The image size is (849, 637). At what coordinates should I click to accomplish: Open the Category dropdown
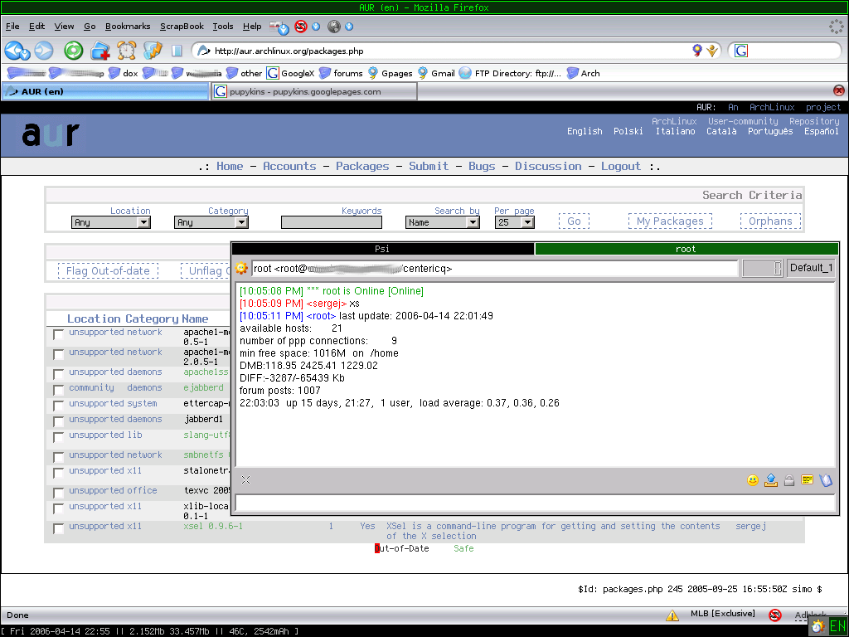pos(211,222)
